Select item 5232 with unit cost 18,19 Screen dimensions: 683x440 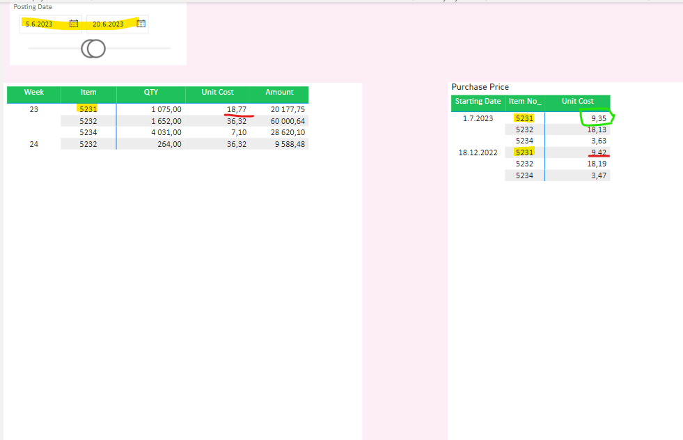pyautogui.click(x=524, y=164)
